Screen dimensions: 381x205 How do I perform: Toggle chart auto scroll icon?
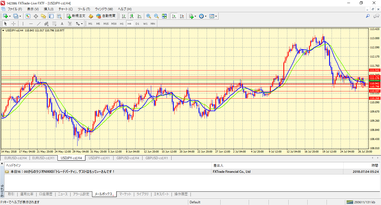174,16
